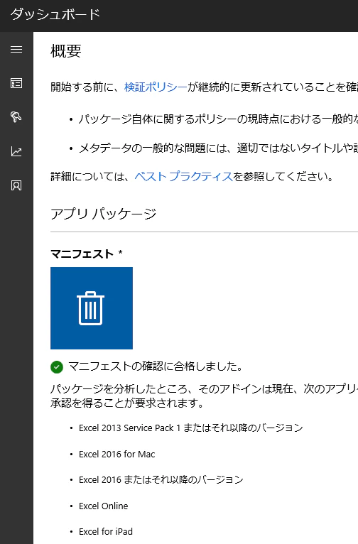This screenshot has width=358, height=544.
Task: Click the パッケージ自体に関するポリシー bullet text
Action: (218, 119)
